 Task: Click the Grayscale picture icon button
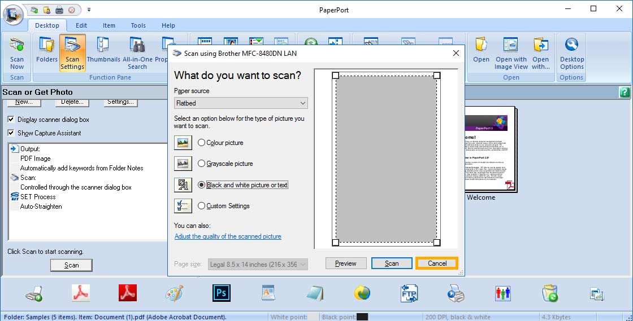(x=183, y=164)
